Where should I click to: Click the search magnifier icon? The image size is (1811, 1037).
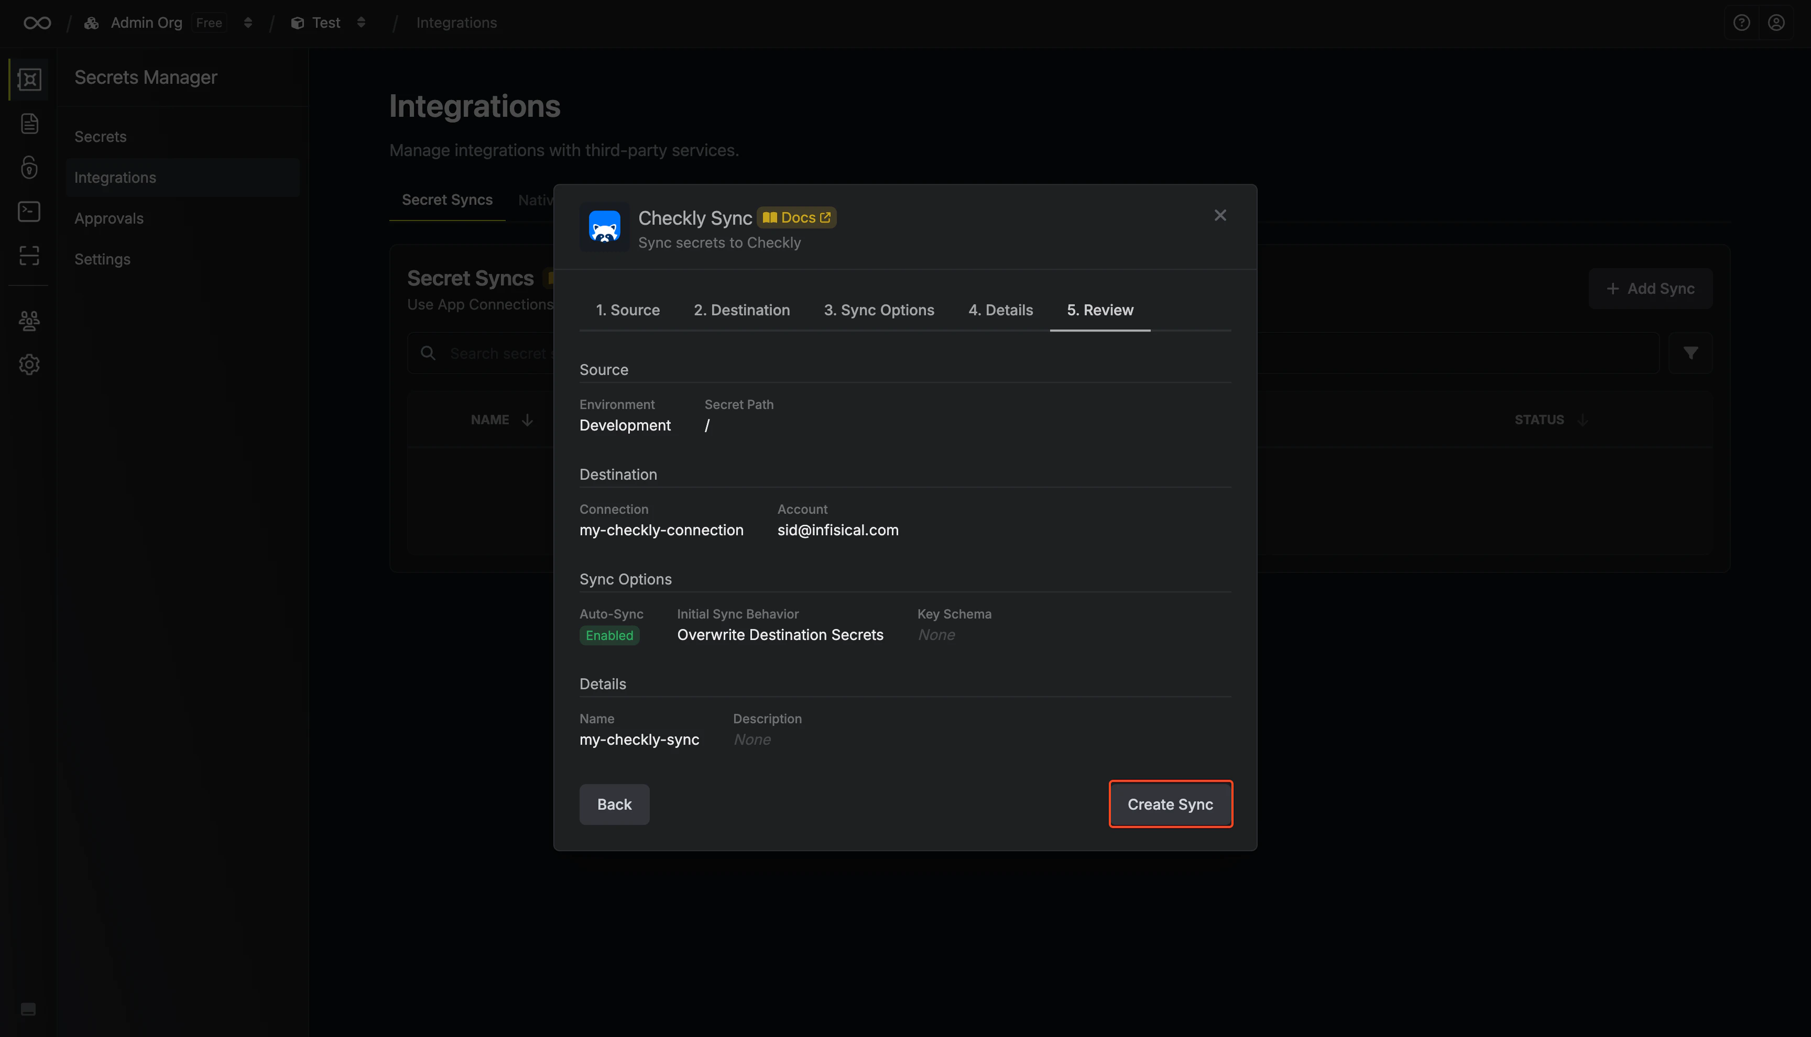pos(428,352)
